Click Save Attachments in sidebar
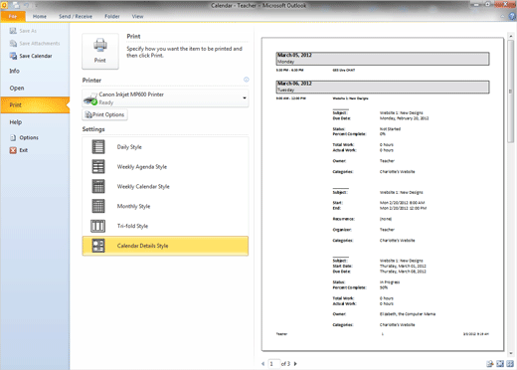The image size is (517, 370). click(x=35, y=44)
